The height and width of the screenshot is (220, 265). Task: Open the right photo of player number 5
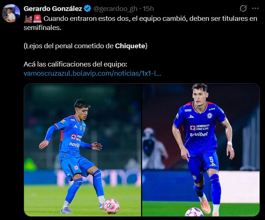[201, 150]
